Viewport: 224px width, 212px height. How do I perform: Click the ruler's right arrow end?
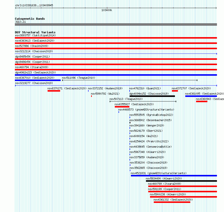[216, 8]
